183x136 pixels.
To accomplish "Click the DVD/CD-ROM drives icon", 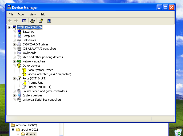I will [19, 44].
